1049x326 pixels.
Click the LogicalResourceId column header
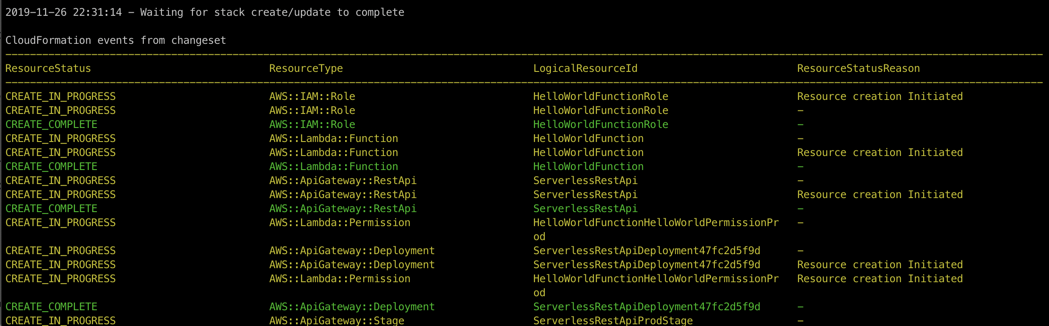(585, 68)
